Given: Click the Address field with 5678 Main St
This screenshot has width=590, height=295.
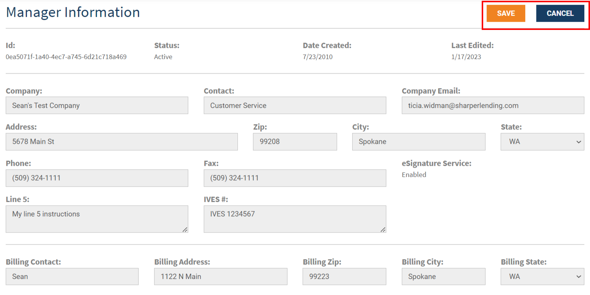Looking at the screenshot, I should pyautogui.click(x=122, y=141).
